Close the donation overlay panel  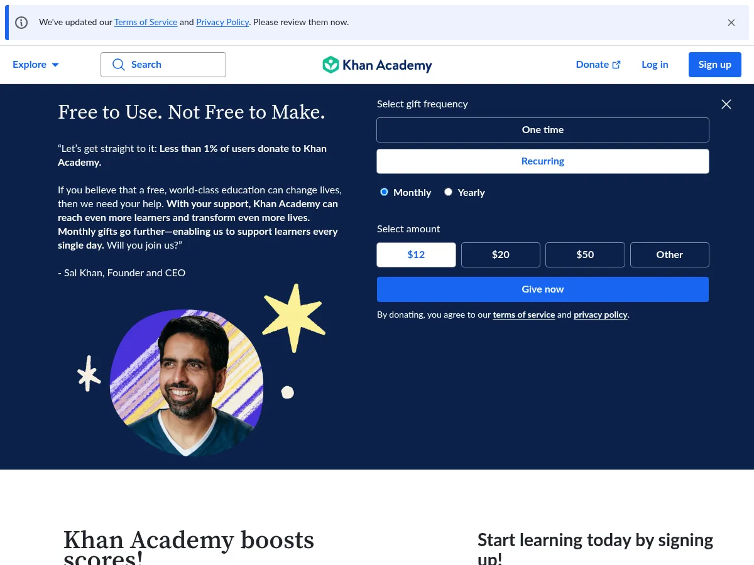coord(726,104)
